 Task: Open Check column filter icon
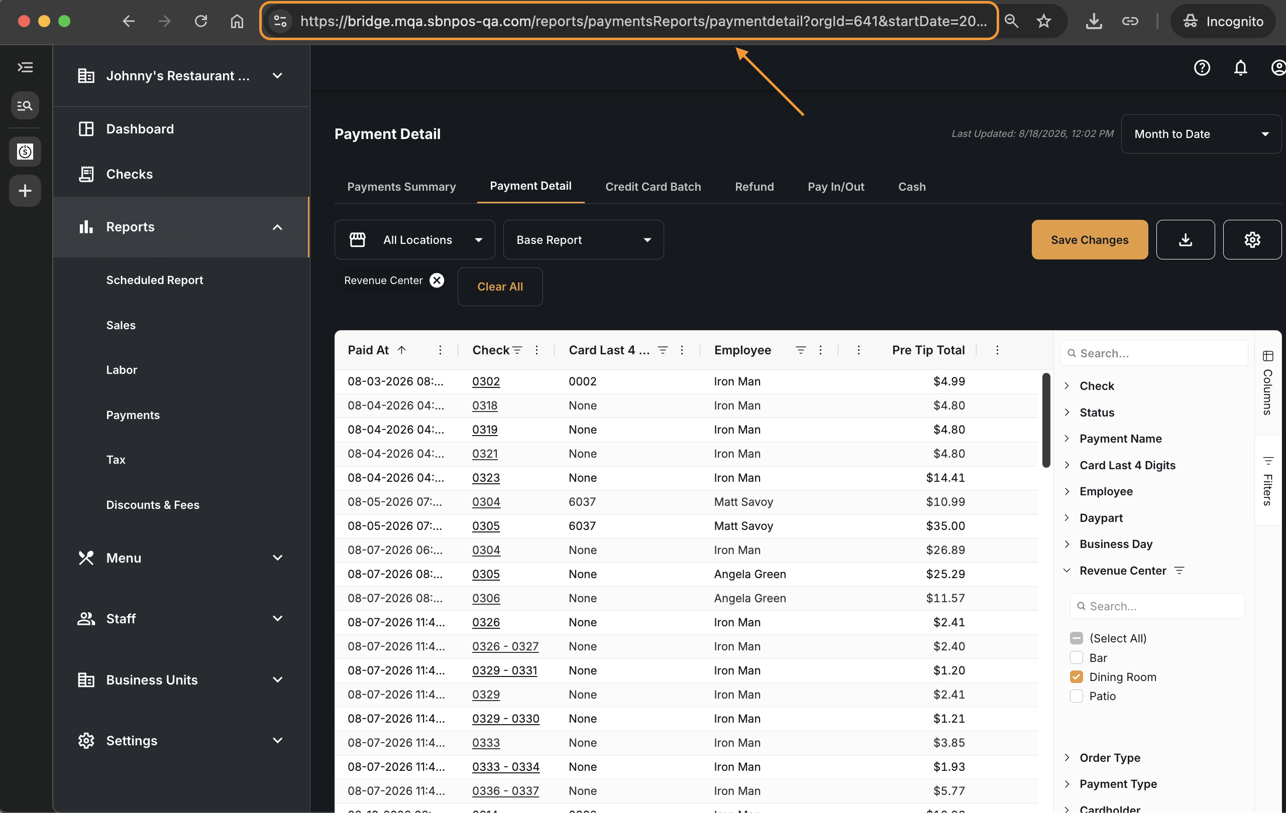[517, 350]
